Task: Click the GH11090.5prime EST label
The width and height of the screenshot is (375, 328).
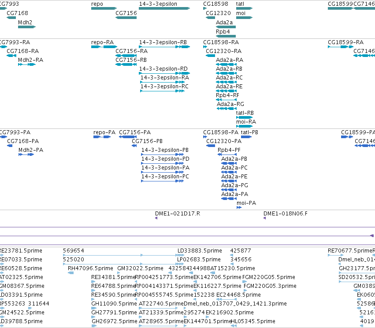Action: 114,304
